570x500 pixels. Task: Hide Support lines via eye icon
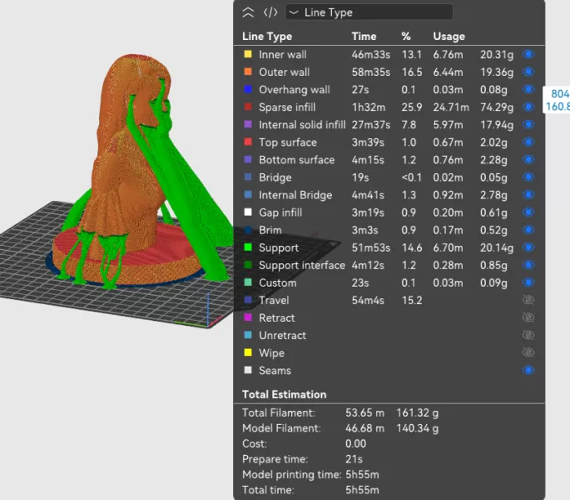[528, 247]
